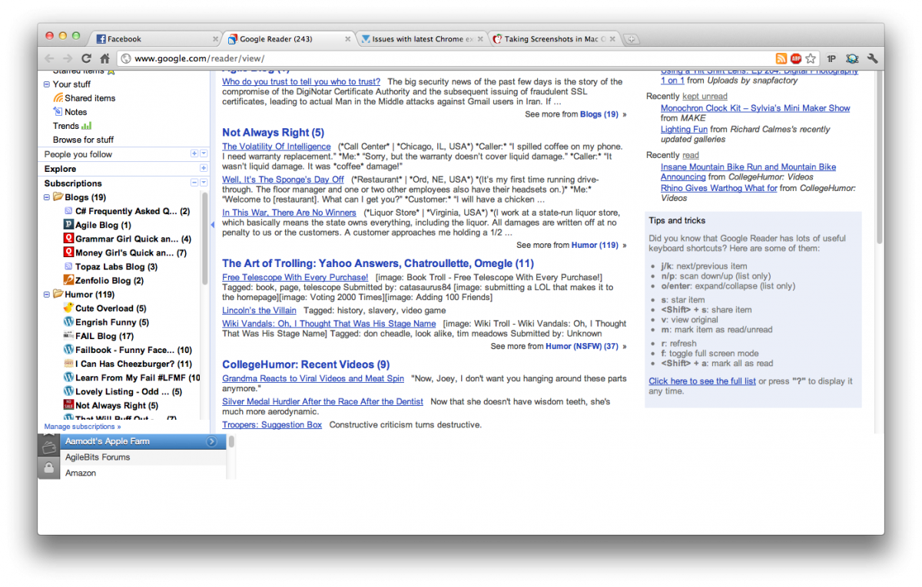
Task: Collapse the Humor folder tree
Action: (x=47, y=294)
